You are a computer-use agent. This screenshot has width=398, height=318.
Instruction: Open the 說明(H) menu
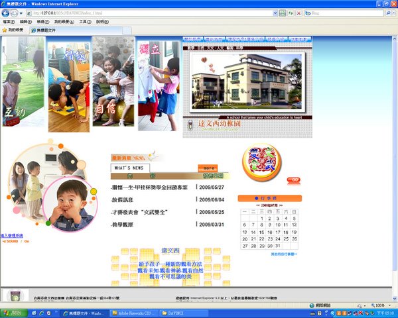(x=102, y=22)
